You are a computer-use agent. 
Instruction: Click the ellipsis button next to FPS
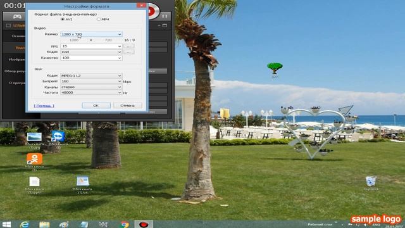point(129,46)
